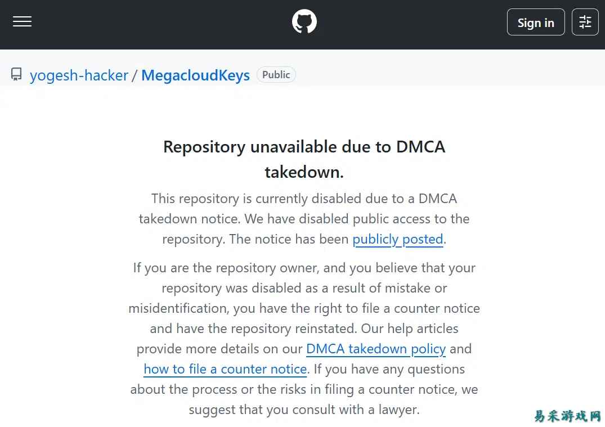The height and width of the screenshot is (427, 605).
Task: Click the Public repository badge
Action: coord(276,74)
